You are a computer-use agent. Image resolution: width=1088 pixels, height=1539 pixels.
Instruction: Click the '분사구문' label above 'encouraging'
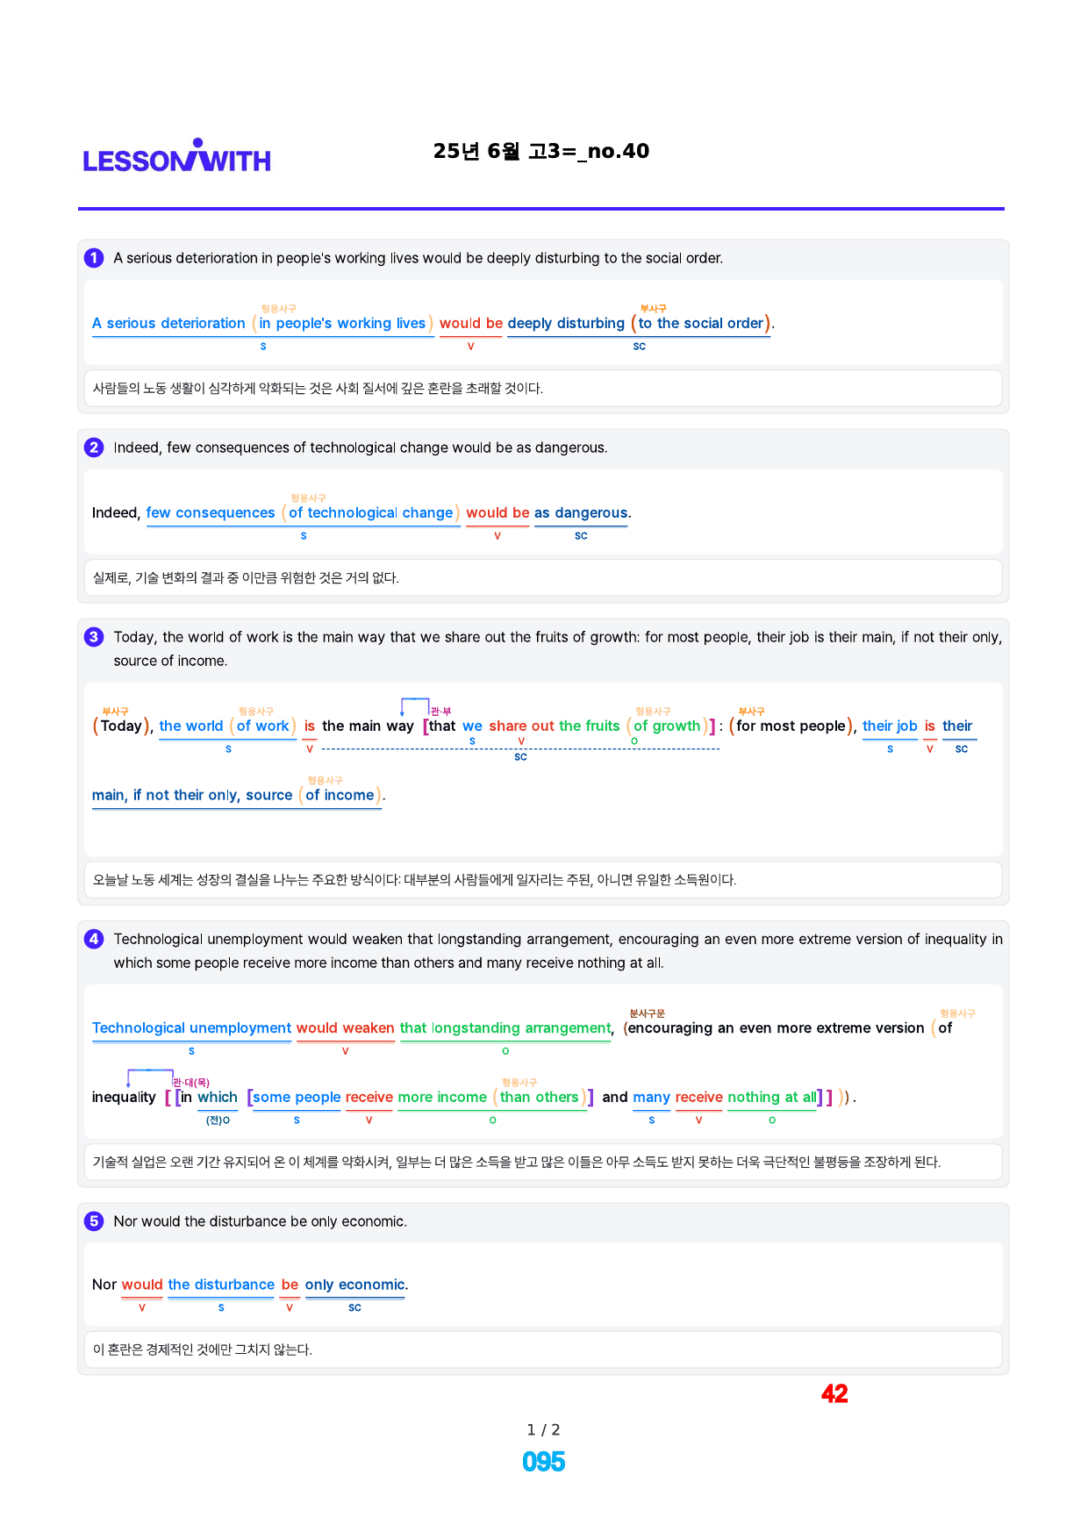coord(647,1013)
